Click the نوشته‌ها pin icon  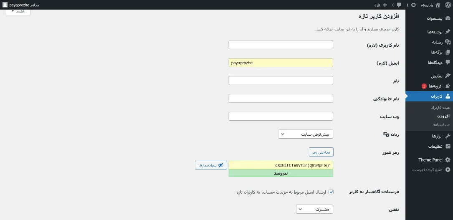[448, 32]
